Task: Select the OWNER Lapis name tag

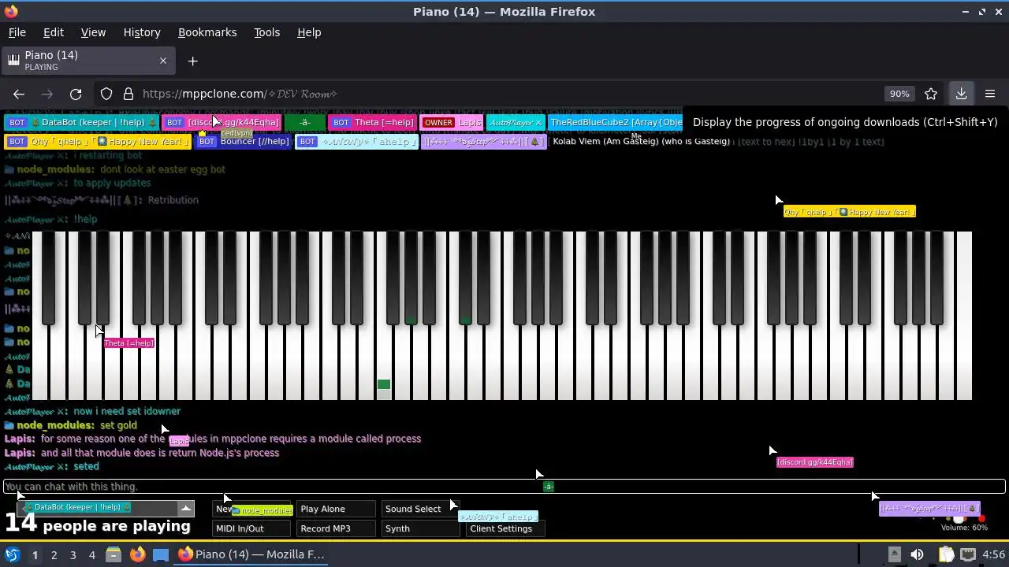Action: click(452, 122)
